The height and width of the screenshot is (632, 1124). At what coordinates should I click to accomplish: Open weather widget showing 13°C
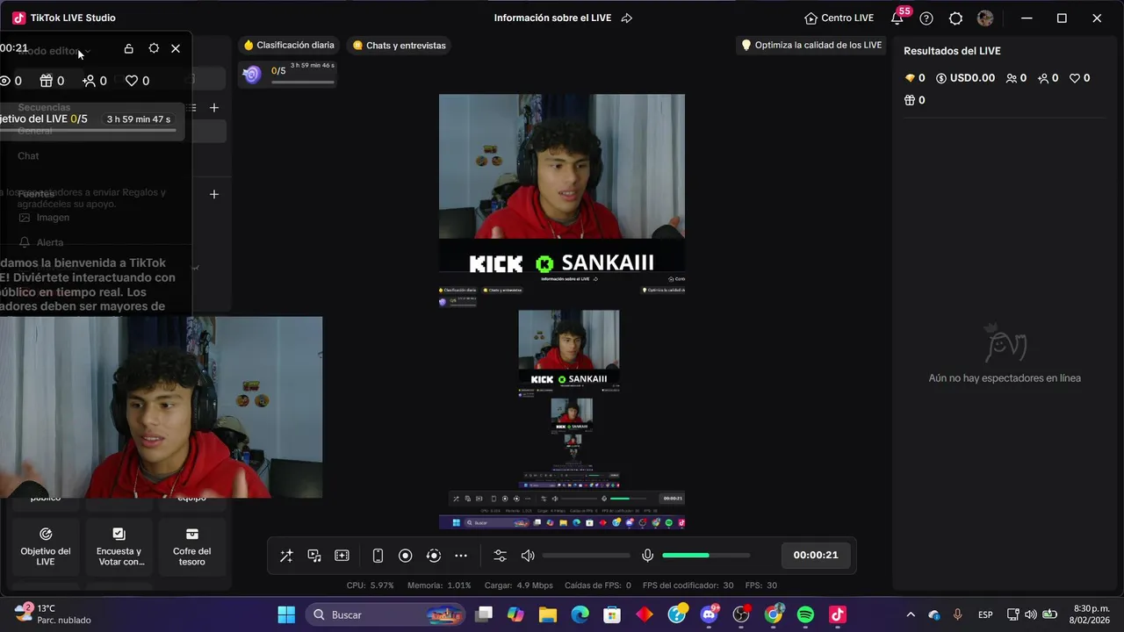point(53,614)
